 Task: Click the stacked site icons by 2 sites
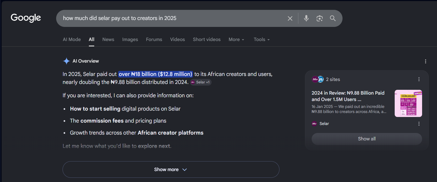pos(318,79)
